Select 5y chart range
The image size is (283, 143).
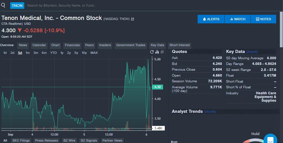pos(76,53)
